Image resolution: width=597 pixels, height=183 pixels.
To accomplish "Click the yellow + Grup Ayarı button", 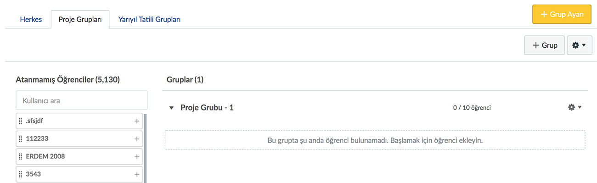I will [x=562, y=14].
